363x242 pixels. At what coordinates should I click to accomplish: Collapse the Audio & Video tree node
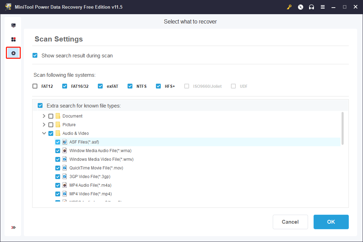tap(44, 133)
